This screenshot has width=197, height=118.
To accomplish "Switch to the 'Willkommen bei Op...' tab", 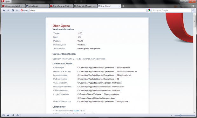I will pyautogui.click(x=13, y=6).
